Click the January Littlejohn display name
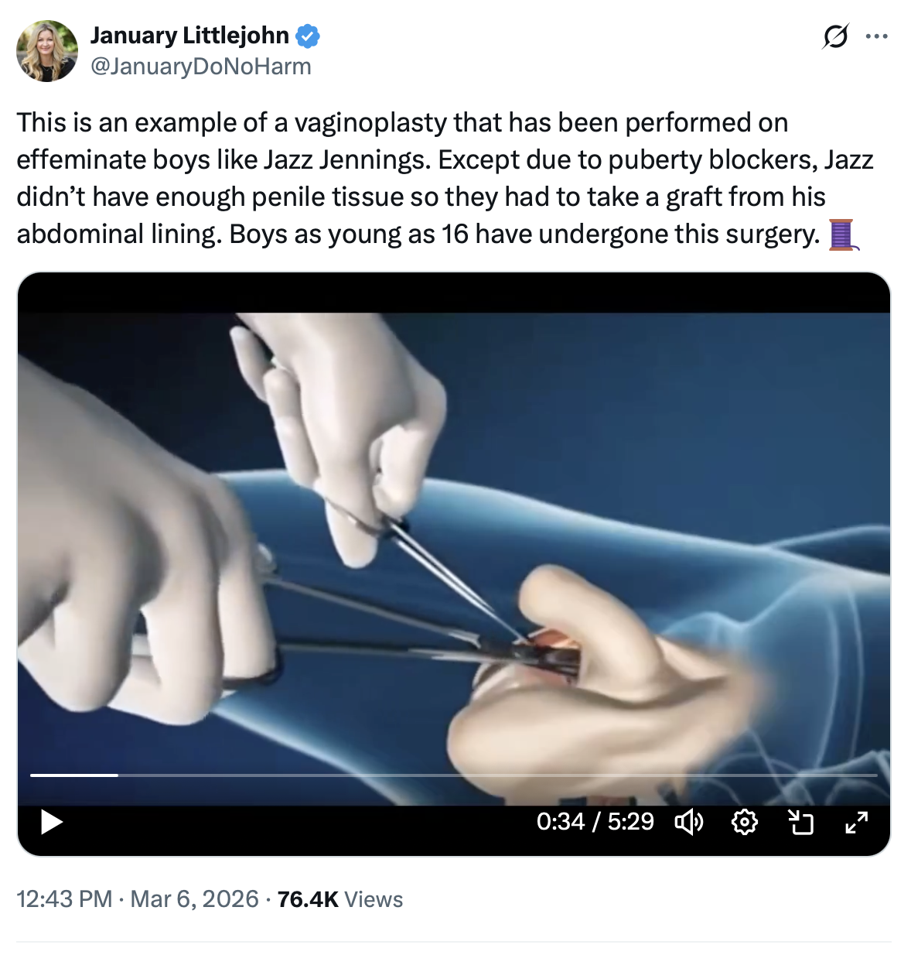The image size is (911, 955). (x=189, y=36)
